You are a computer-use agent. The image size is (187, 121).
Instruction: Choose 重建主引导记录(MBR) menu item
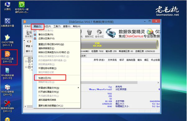pos(51,44)
